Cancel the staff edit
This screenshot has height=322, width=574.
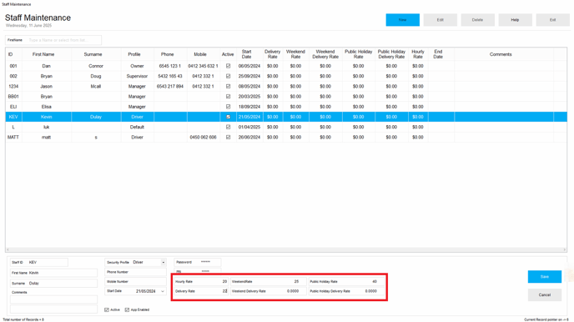coord(544,294)
